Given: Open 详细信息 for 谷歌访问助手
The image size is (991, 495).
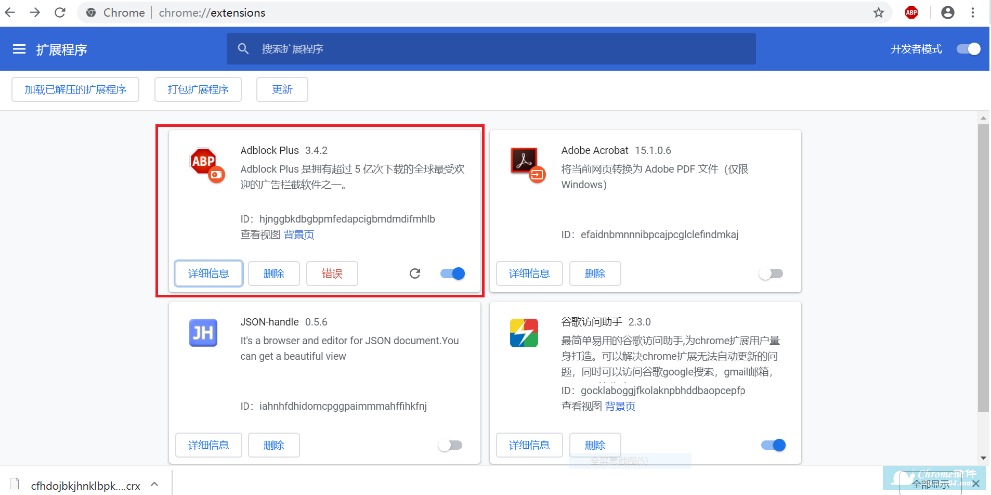Looking at the screenshot, I should click(x=529, y=445).
